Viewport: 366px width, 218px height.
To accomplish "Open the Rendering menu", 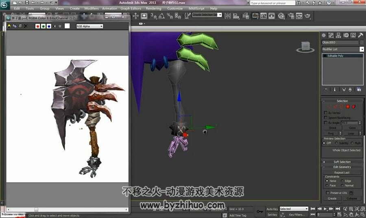I will 154,9.
